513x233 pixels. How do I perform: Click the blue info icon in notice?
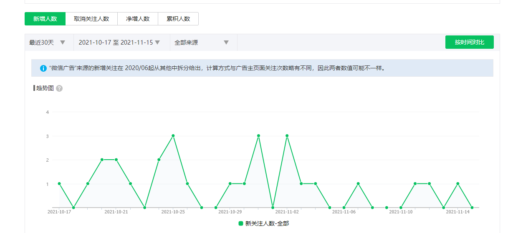[x=43, y=68]
